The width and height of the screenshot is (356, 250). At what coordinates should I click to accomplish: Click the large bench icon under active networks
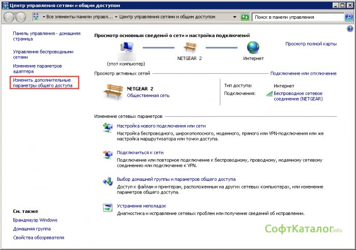(113, 91)
